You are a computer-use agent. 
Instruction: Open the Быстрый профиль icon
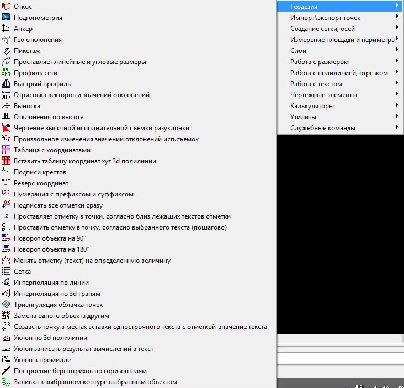(6, 84)
